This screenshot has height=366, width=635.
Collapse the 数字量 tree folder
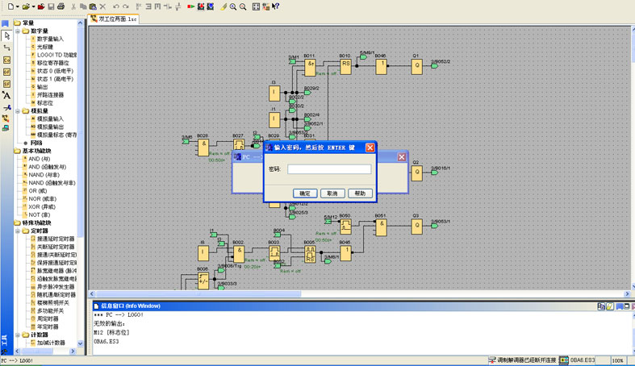[18, 31]
